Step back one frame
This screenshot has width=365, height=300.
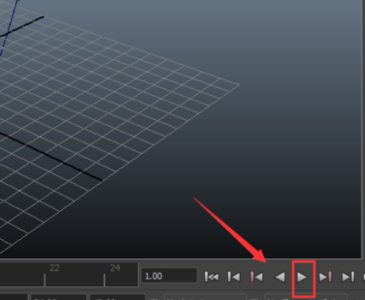pyautogui.click(x=234, y=278)
